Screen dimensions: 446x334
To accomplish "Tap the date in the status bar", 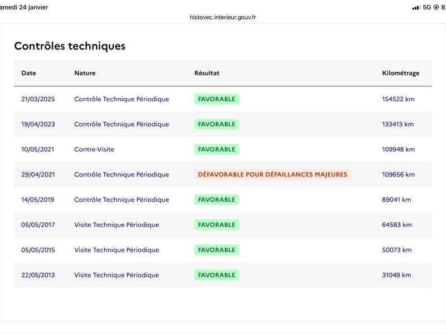I will pos(25,7).
